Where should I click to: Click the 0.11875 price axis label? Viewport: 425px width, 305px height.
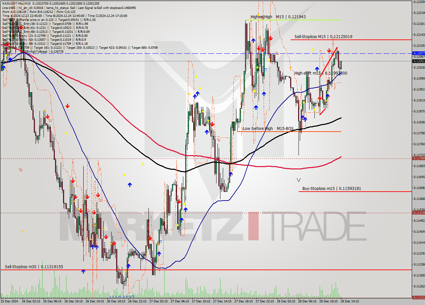419,111
